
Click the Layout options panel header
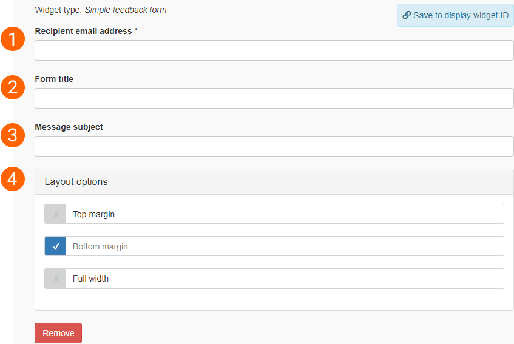pyautogui.click(x=274, y=182)
